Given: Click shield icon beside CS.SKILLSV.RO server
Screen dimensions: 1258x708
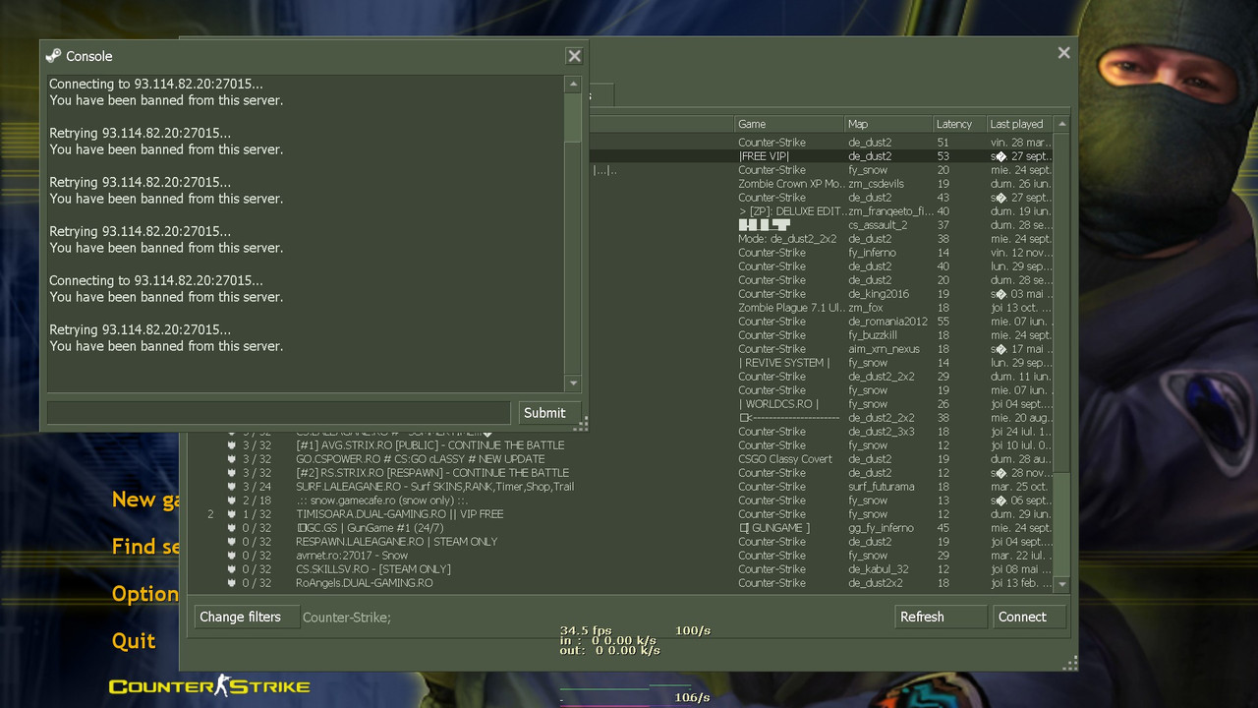Looking at the screenshot, I should click(x=232, y=569).
